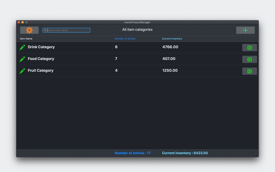Click the 1250.00 inventory value

(x=170, y=71)
